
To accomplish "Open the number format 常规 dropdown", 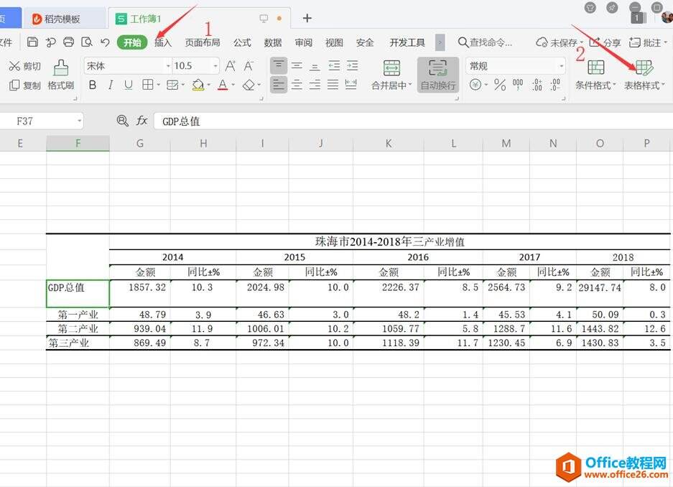I will pos(561,66).
